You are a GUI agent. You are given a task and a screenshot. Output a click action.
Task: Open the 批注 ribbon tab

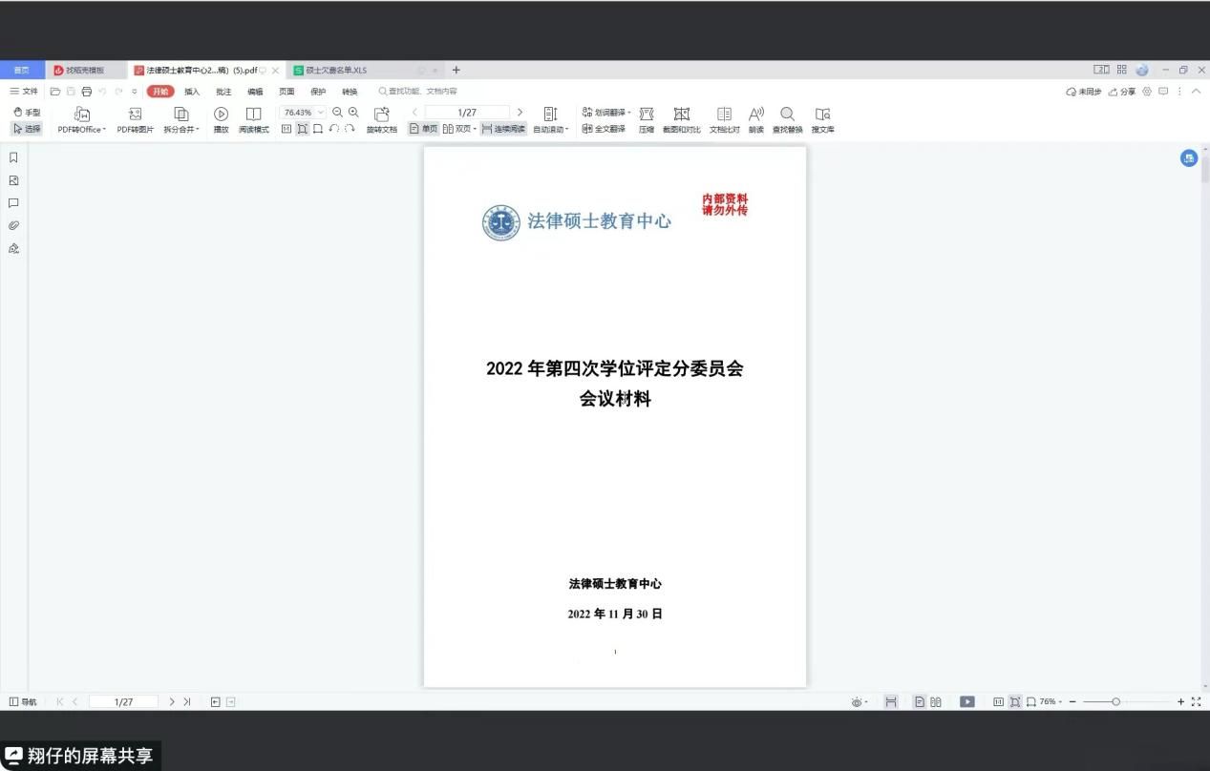[x=223, y=92]
